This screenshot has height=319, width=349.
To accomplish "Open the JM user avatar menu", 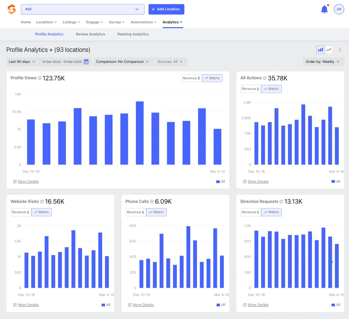I will pos(339,9).
